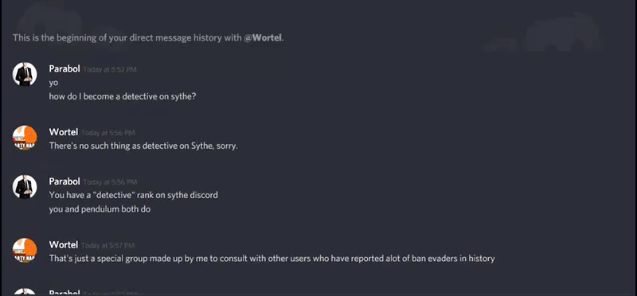Click the 5:56 PM timestamp next to Wortel
The image size is (637, 296).
(108, 133)
